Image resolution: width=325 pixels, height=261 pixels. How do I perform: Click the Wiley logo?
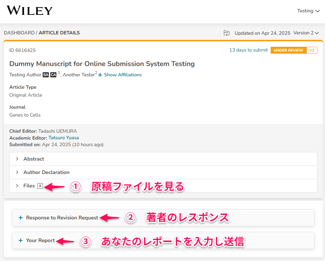[x=30, y=10]
